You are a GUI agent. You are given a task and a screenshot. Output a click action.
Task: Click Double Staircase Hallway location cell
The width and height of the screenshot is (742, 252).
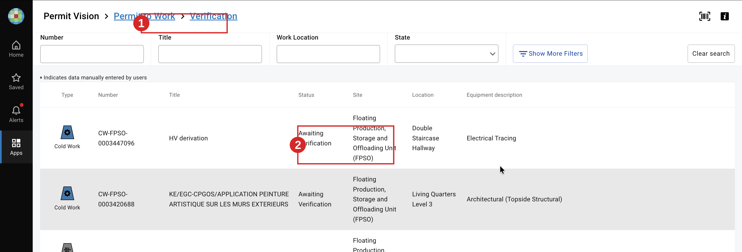pos(426,138)
